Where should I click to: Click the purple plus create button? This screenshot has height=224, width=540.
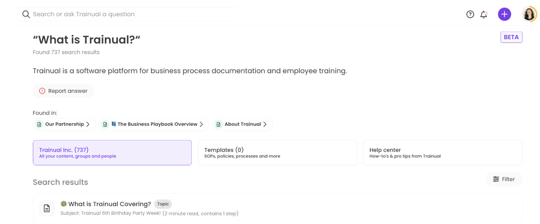click(x=504, y=14)
